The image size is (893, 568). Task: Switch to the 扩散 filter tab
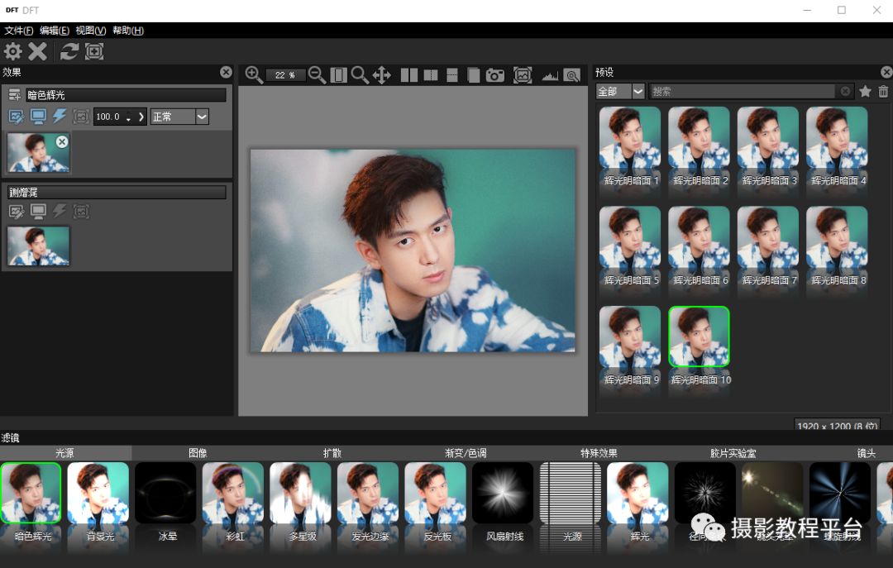click(332, 453)
